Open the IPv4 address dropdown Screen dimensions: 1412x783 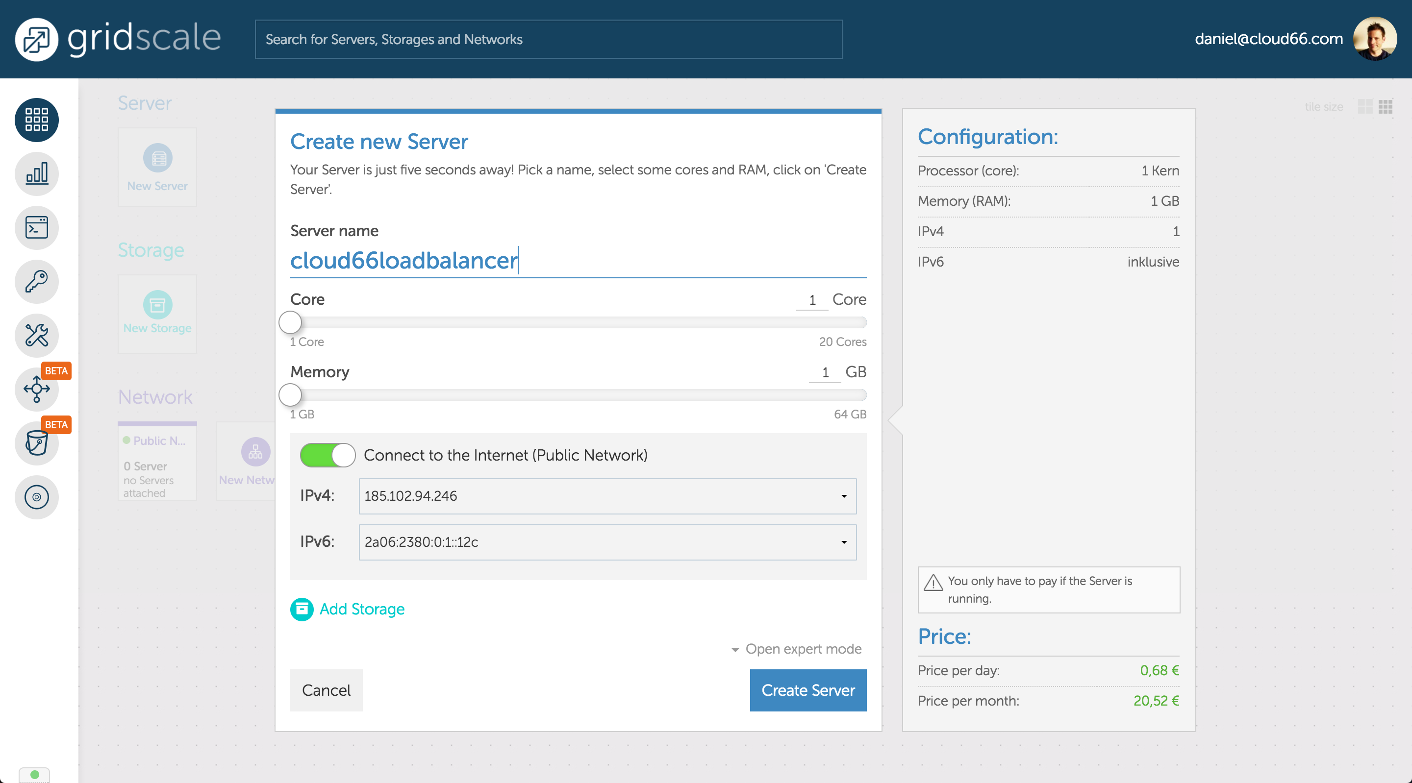tap(607, 496)
